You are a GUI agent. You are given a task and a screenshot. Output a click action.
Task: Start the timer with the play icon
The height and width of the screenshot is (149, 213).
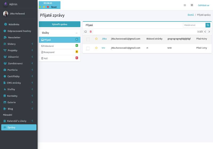point(40,7)
